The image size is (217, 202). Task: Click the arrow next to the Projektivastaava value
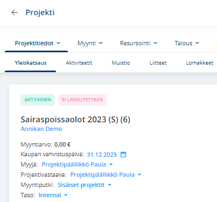139,175
